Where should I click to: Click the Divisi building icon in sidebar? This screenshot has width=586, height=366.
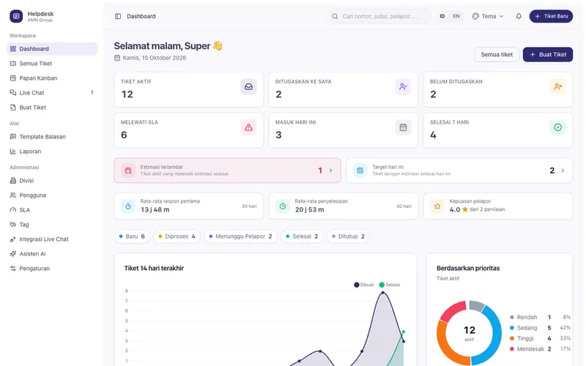click(13, 181)
